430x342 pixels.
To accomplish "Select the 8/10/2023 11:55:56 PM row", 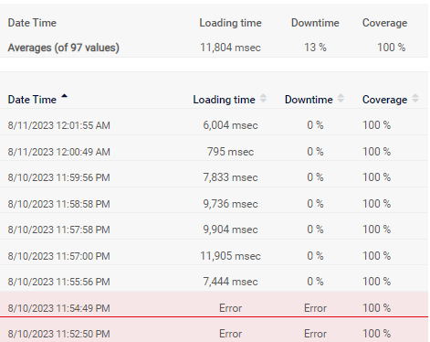I will 214,282.
